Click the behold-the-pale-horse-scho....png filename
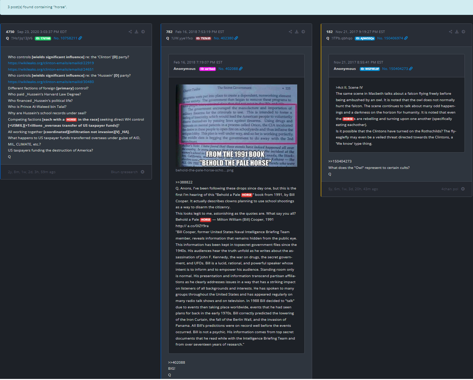Image resolution: width=473 pixels, height=380 pixels. click(205, 170)
